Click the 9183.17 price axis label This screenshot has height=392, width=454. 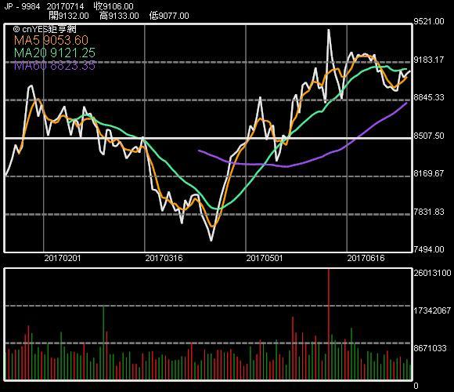(429, 60)
